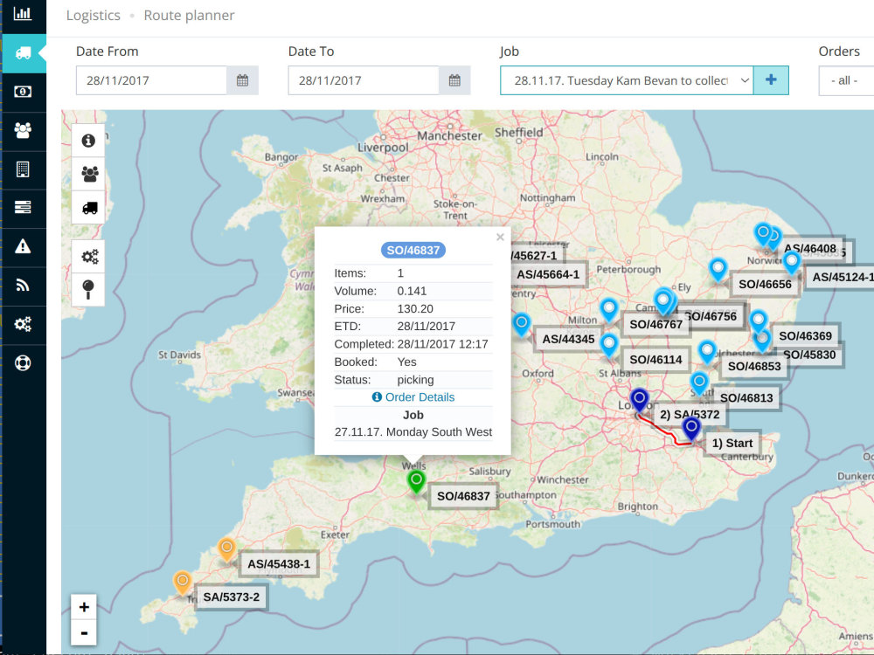This screenshot has width=874, height=655.
Task: Click the price value 130.20
Action: tap(414, 308)
